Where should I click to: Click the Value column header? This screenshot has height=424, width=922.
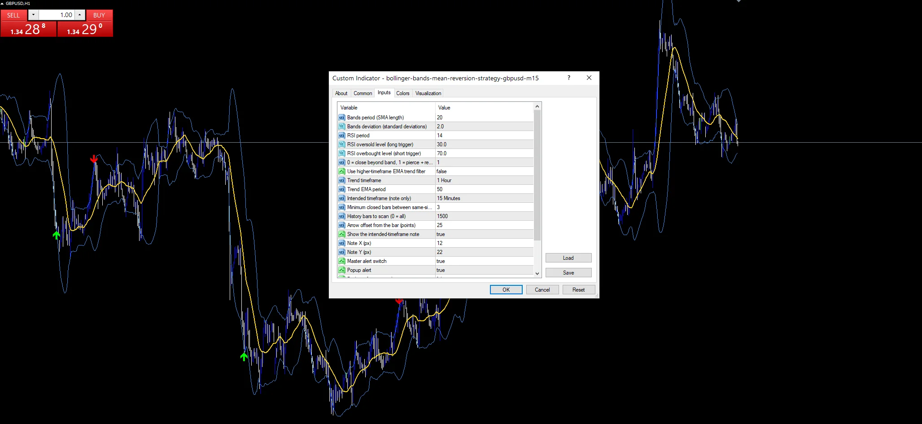[x=485, y=108]
